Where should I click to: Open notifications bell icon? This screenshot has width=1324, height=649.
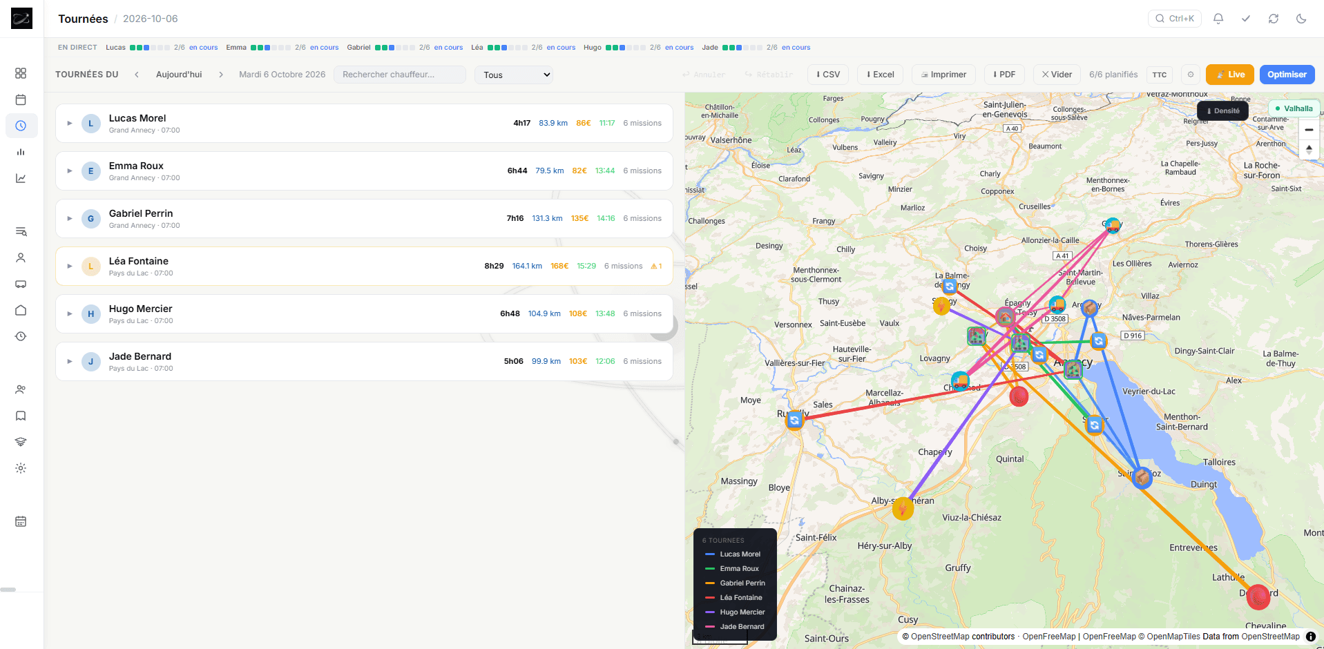click(x=1218, y=19)
